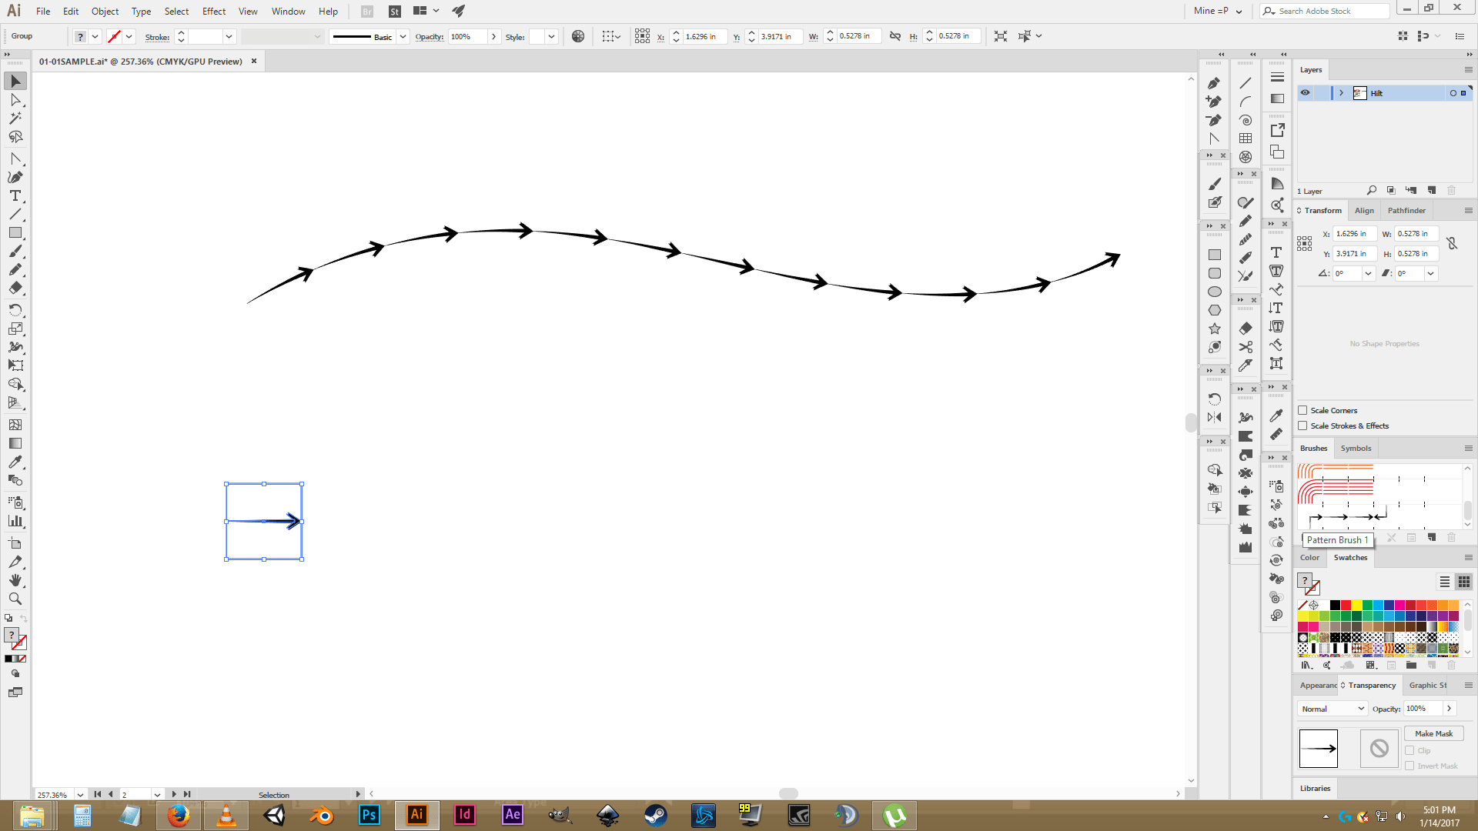Create a new layer in Layers panel

click(1433, 190)
